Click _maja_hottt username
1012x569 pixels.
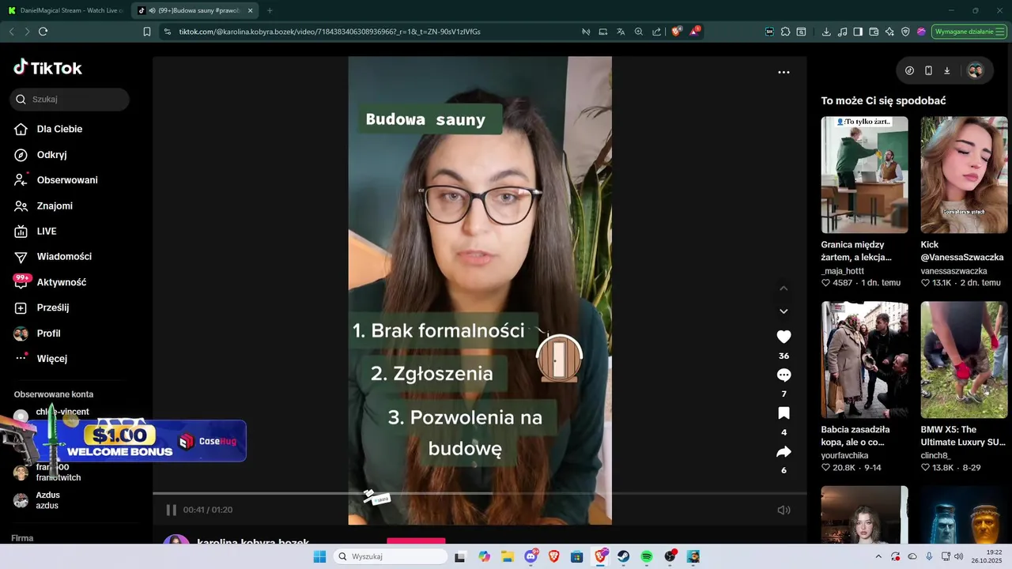pyautogui.click(x=843, y=271)
